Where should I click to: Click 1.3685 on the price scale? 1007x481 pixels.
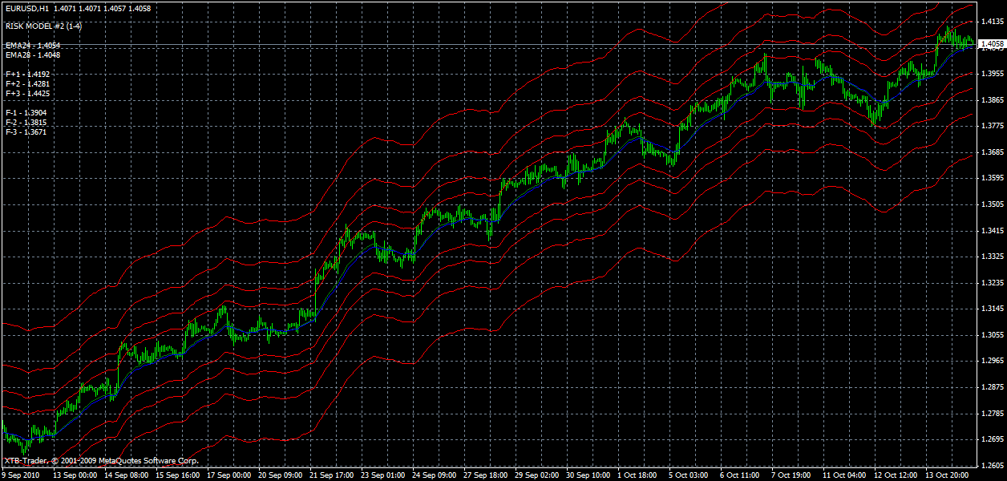[x=993, y=152]
